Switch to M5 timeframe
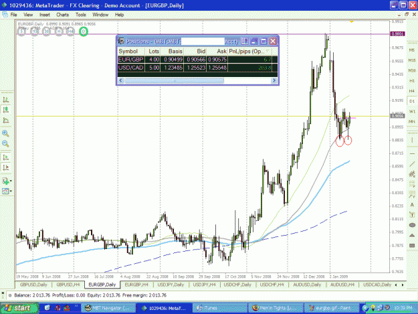Viewport: 418px width, 314px height. [412, 50]
